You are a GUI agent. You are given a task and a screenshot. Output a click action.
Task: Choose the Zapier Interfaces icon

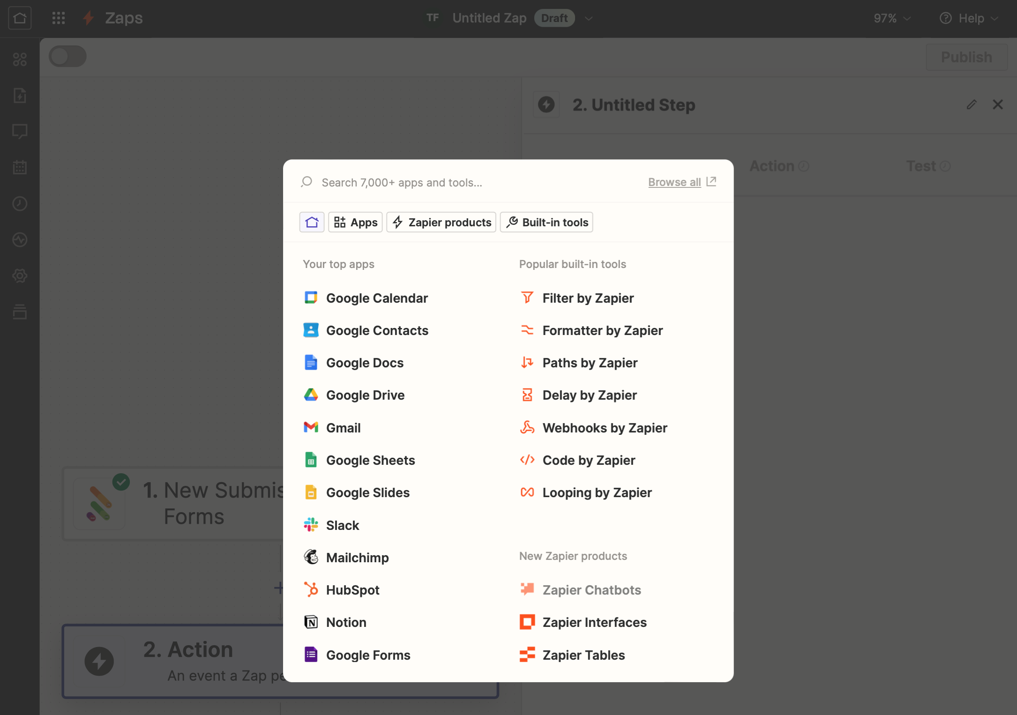527,622
